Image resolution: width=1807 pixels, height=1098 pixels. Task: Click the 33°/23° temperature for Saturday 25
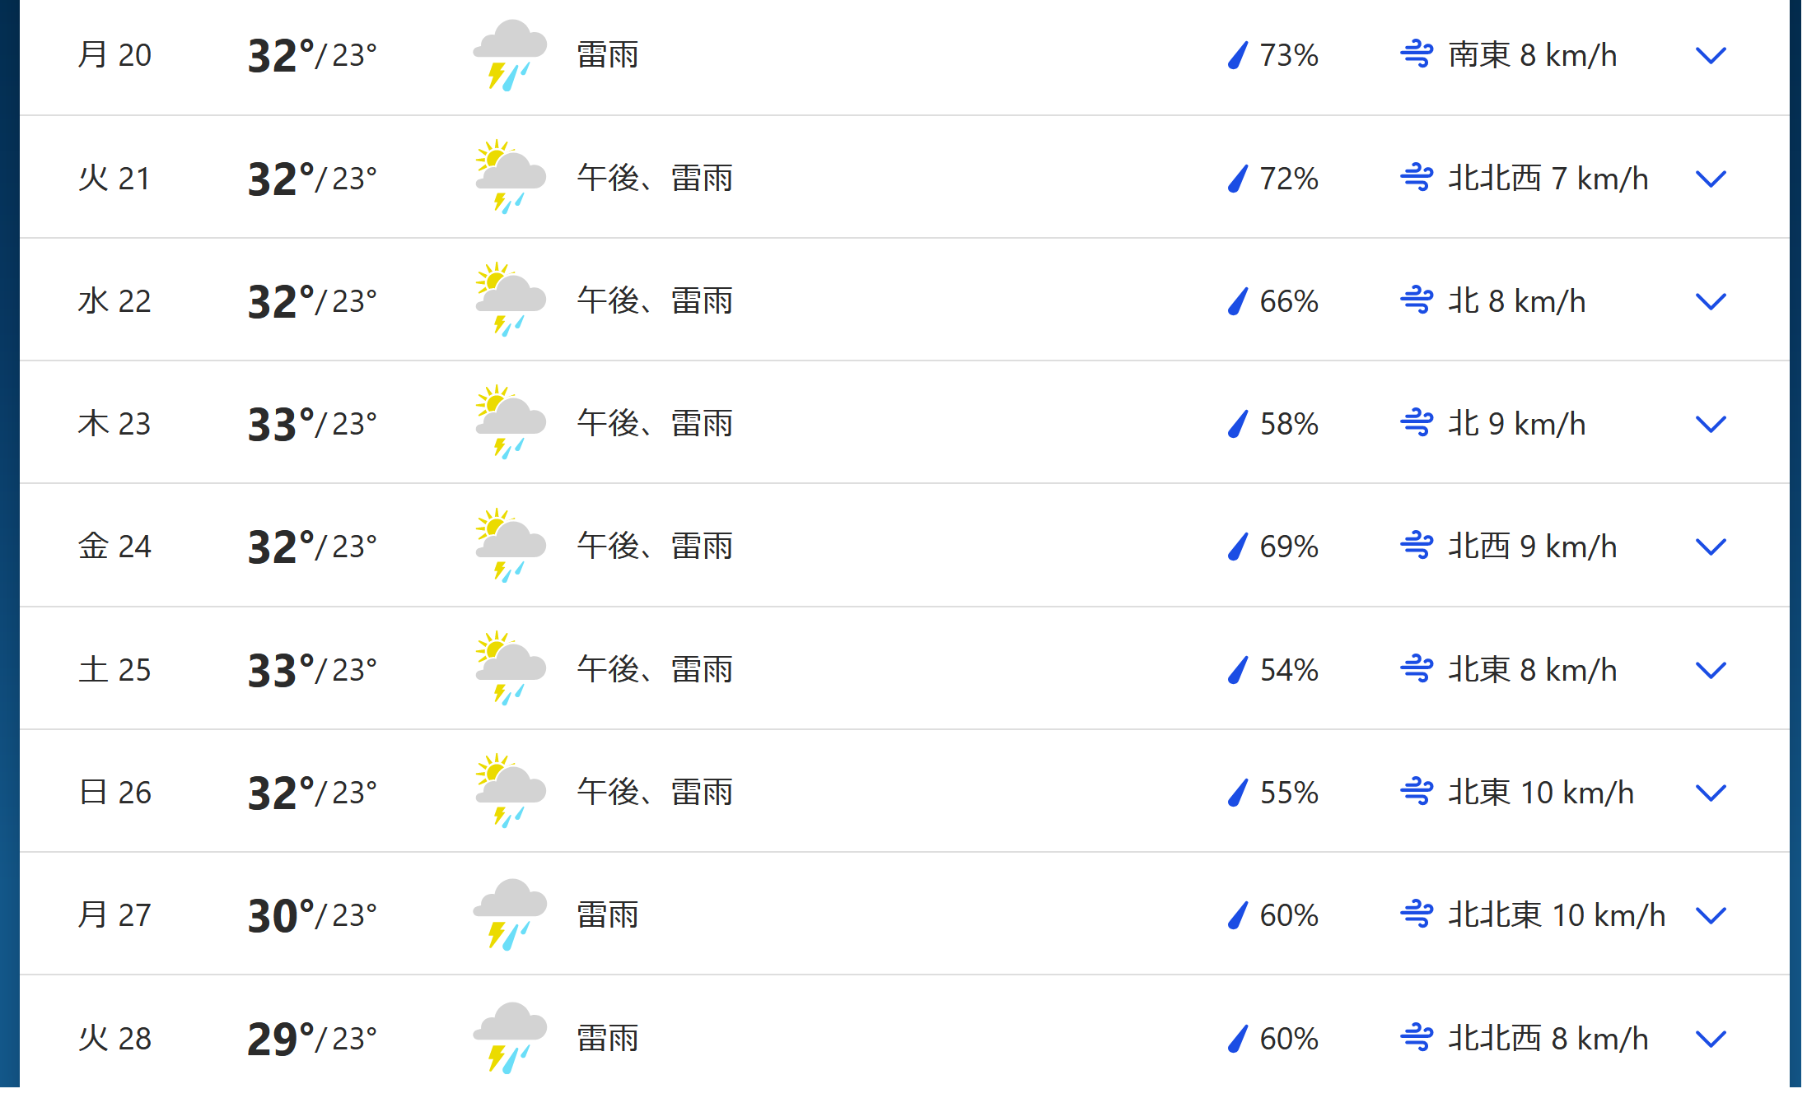(x=312, y=670)
